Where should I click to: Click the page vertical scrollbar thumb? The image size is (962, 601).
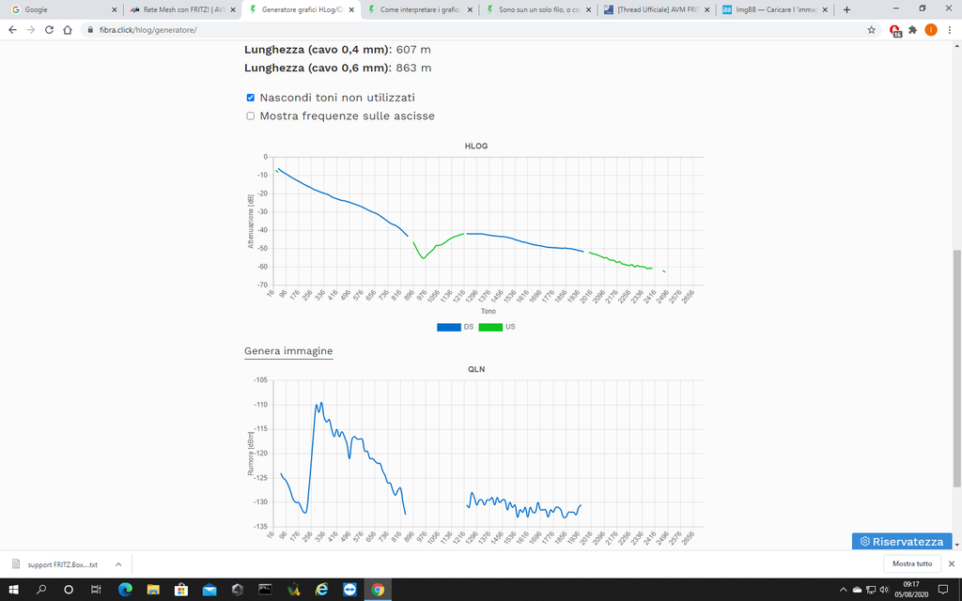956,368
